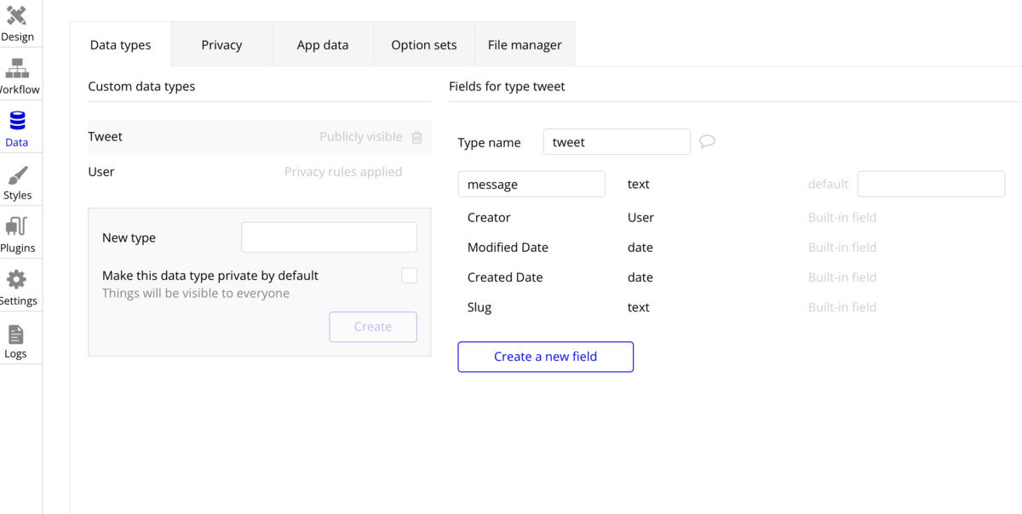Enable private by default checkbox
The width and height of the screenshot is (1022, 514).
410,276
